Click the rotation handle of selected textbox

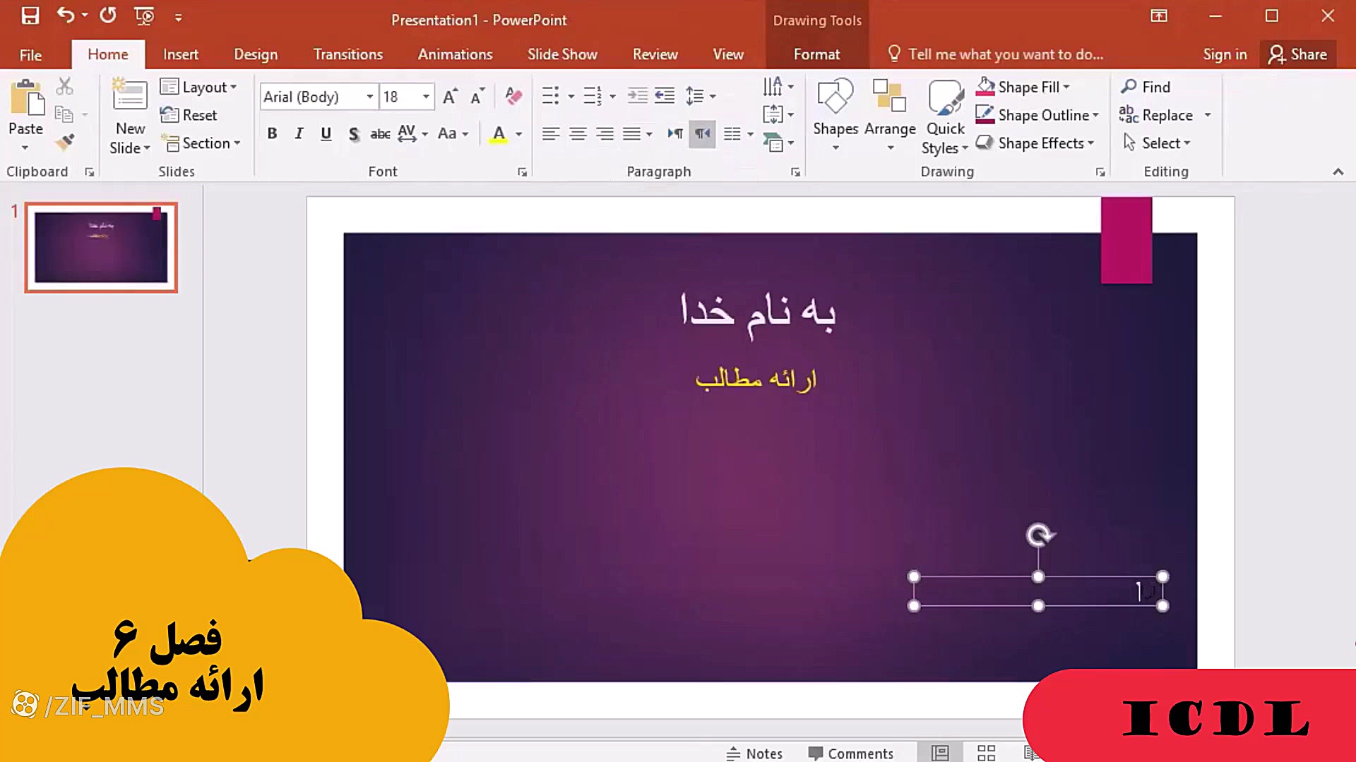point(1039,536)
